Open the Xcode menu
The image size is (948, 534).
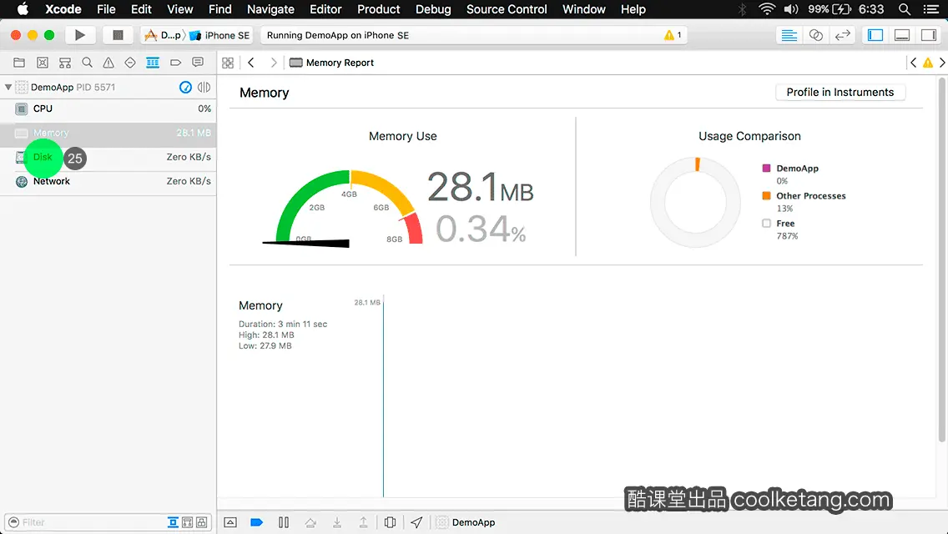click(x=63, y=9)
